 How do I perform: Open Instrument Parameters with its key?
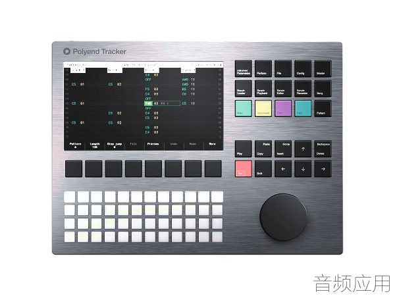click(244, 68)
